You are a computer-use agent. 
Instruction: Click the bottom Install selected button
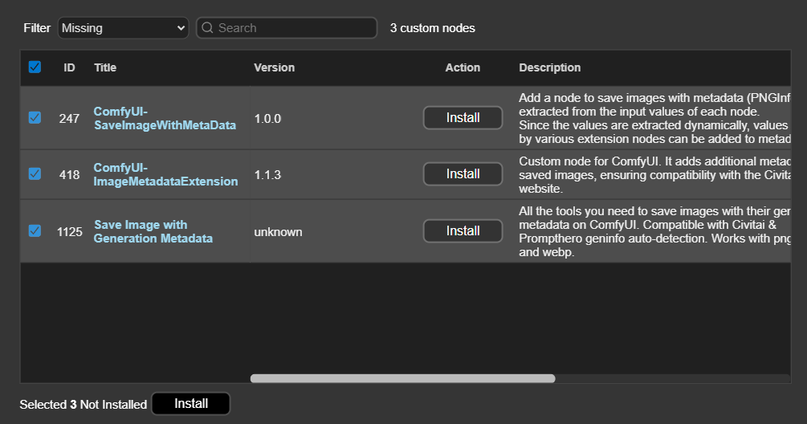[x=191, y=403]
